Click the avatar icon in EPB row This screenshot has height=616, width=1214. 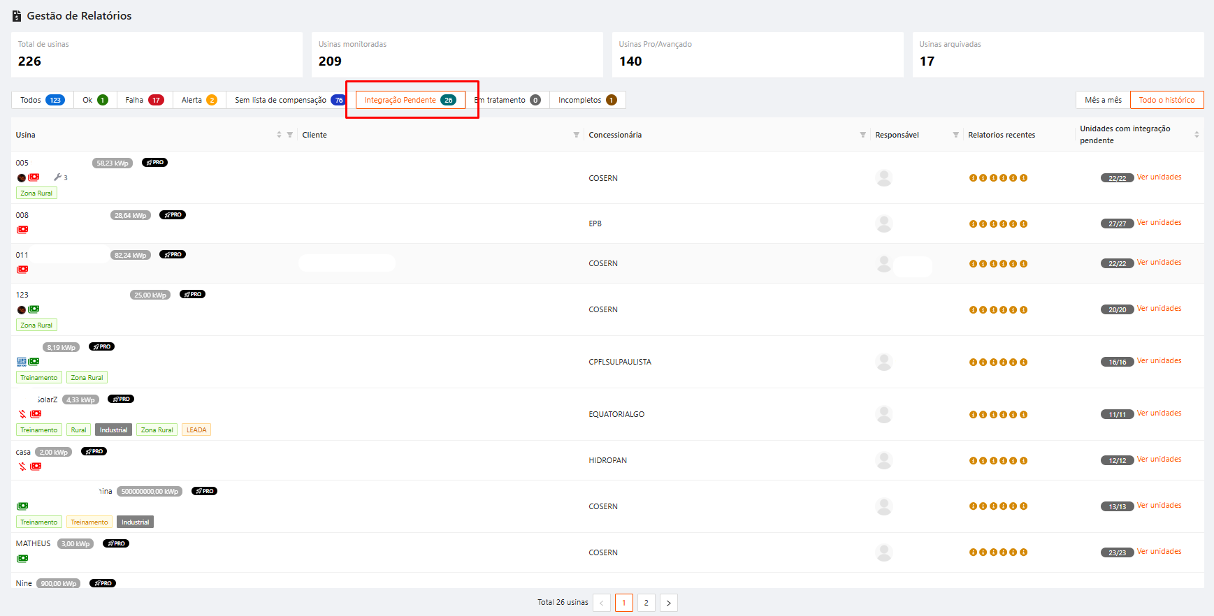(884, 224)
